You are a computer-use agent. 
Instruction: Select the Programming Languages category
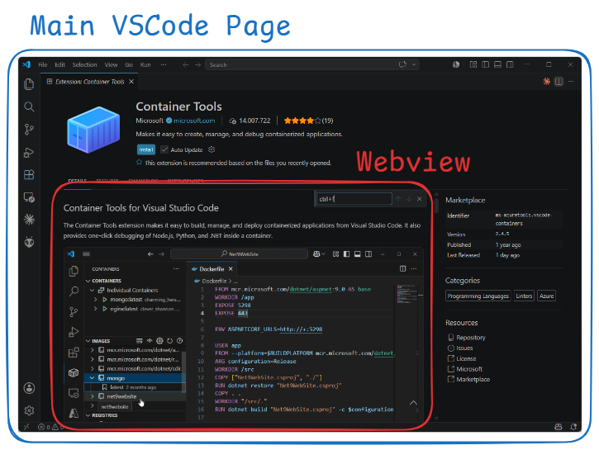tap(478, 296)
